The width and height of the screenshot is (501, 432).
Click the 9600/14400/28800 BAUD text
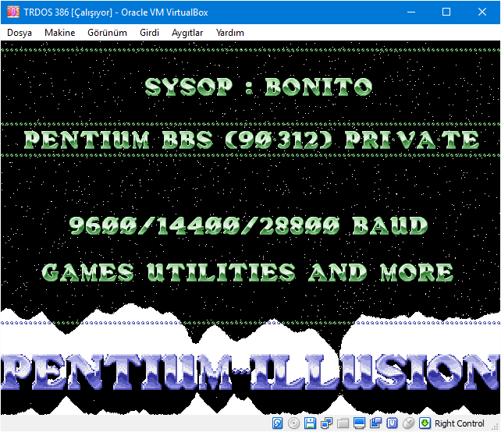249,225
